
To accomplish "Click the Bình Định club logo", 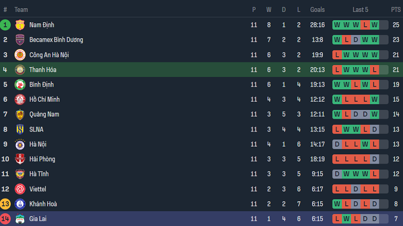I will tap(20, 85).
